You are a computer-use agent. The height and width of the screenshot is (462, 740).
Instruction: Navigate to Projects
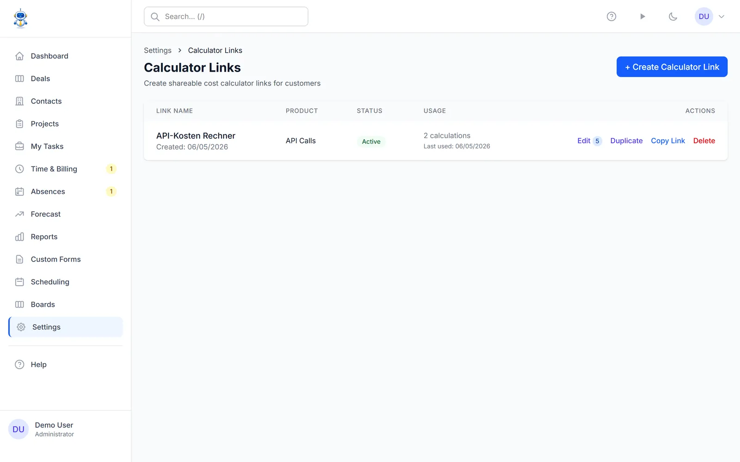pyautogui.click(x=66, y=124)
